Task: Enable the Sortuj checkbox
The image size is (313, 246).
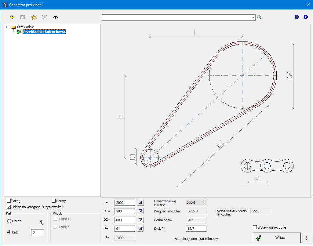Action: 9,201
